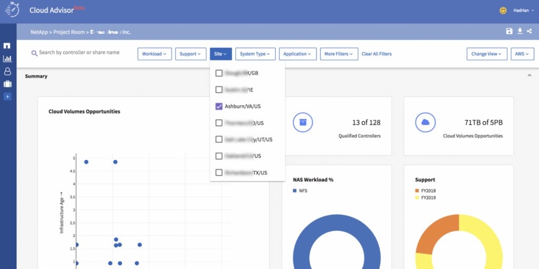
Task: Click the Qualified Controllers label
Action: point(359,136)
